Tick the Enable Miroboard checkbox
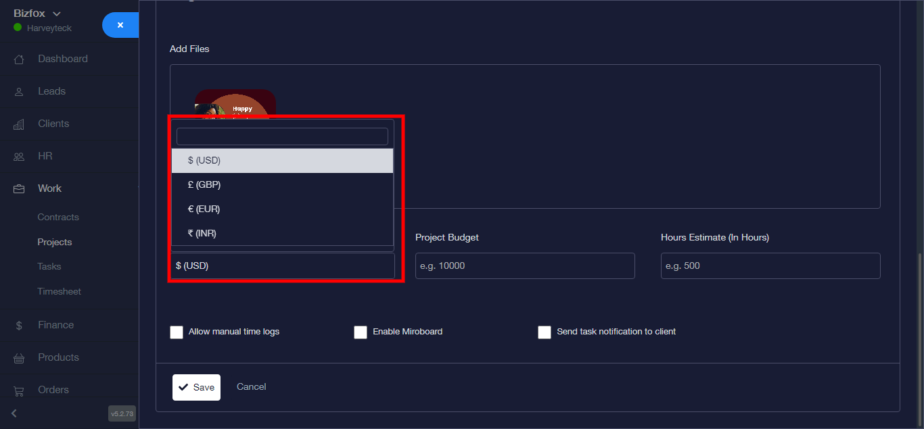 (x=361, y=332)
